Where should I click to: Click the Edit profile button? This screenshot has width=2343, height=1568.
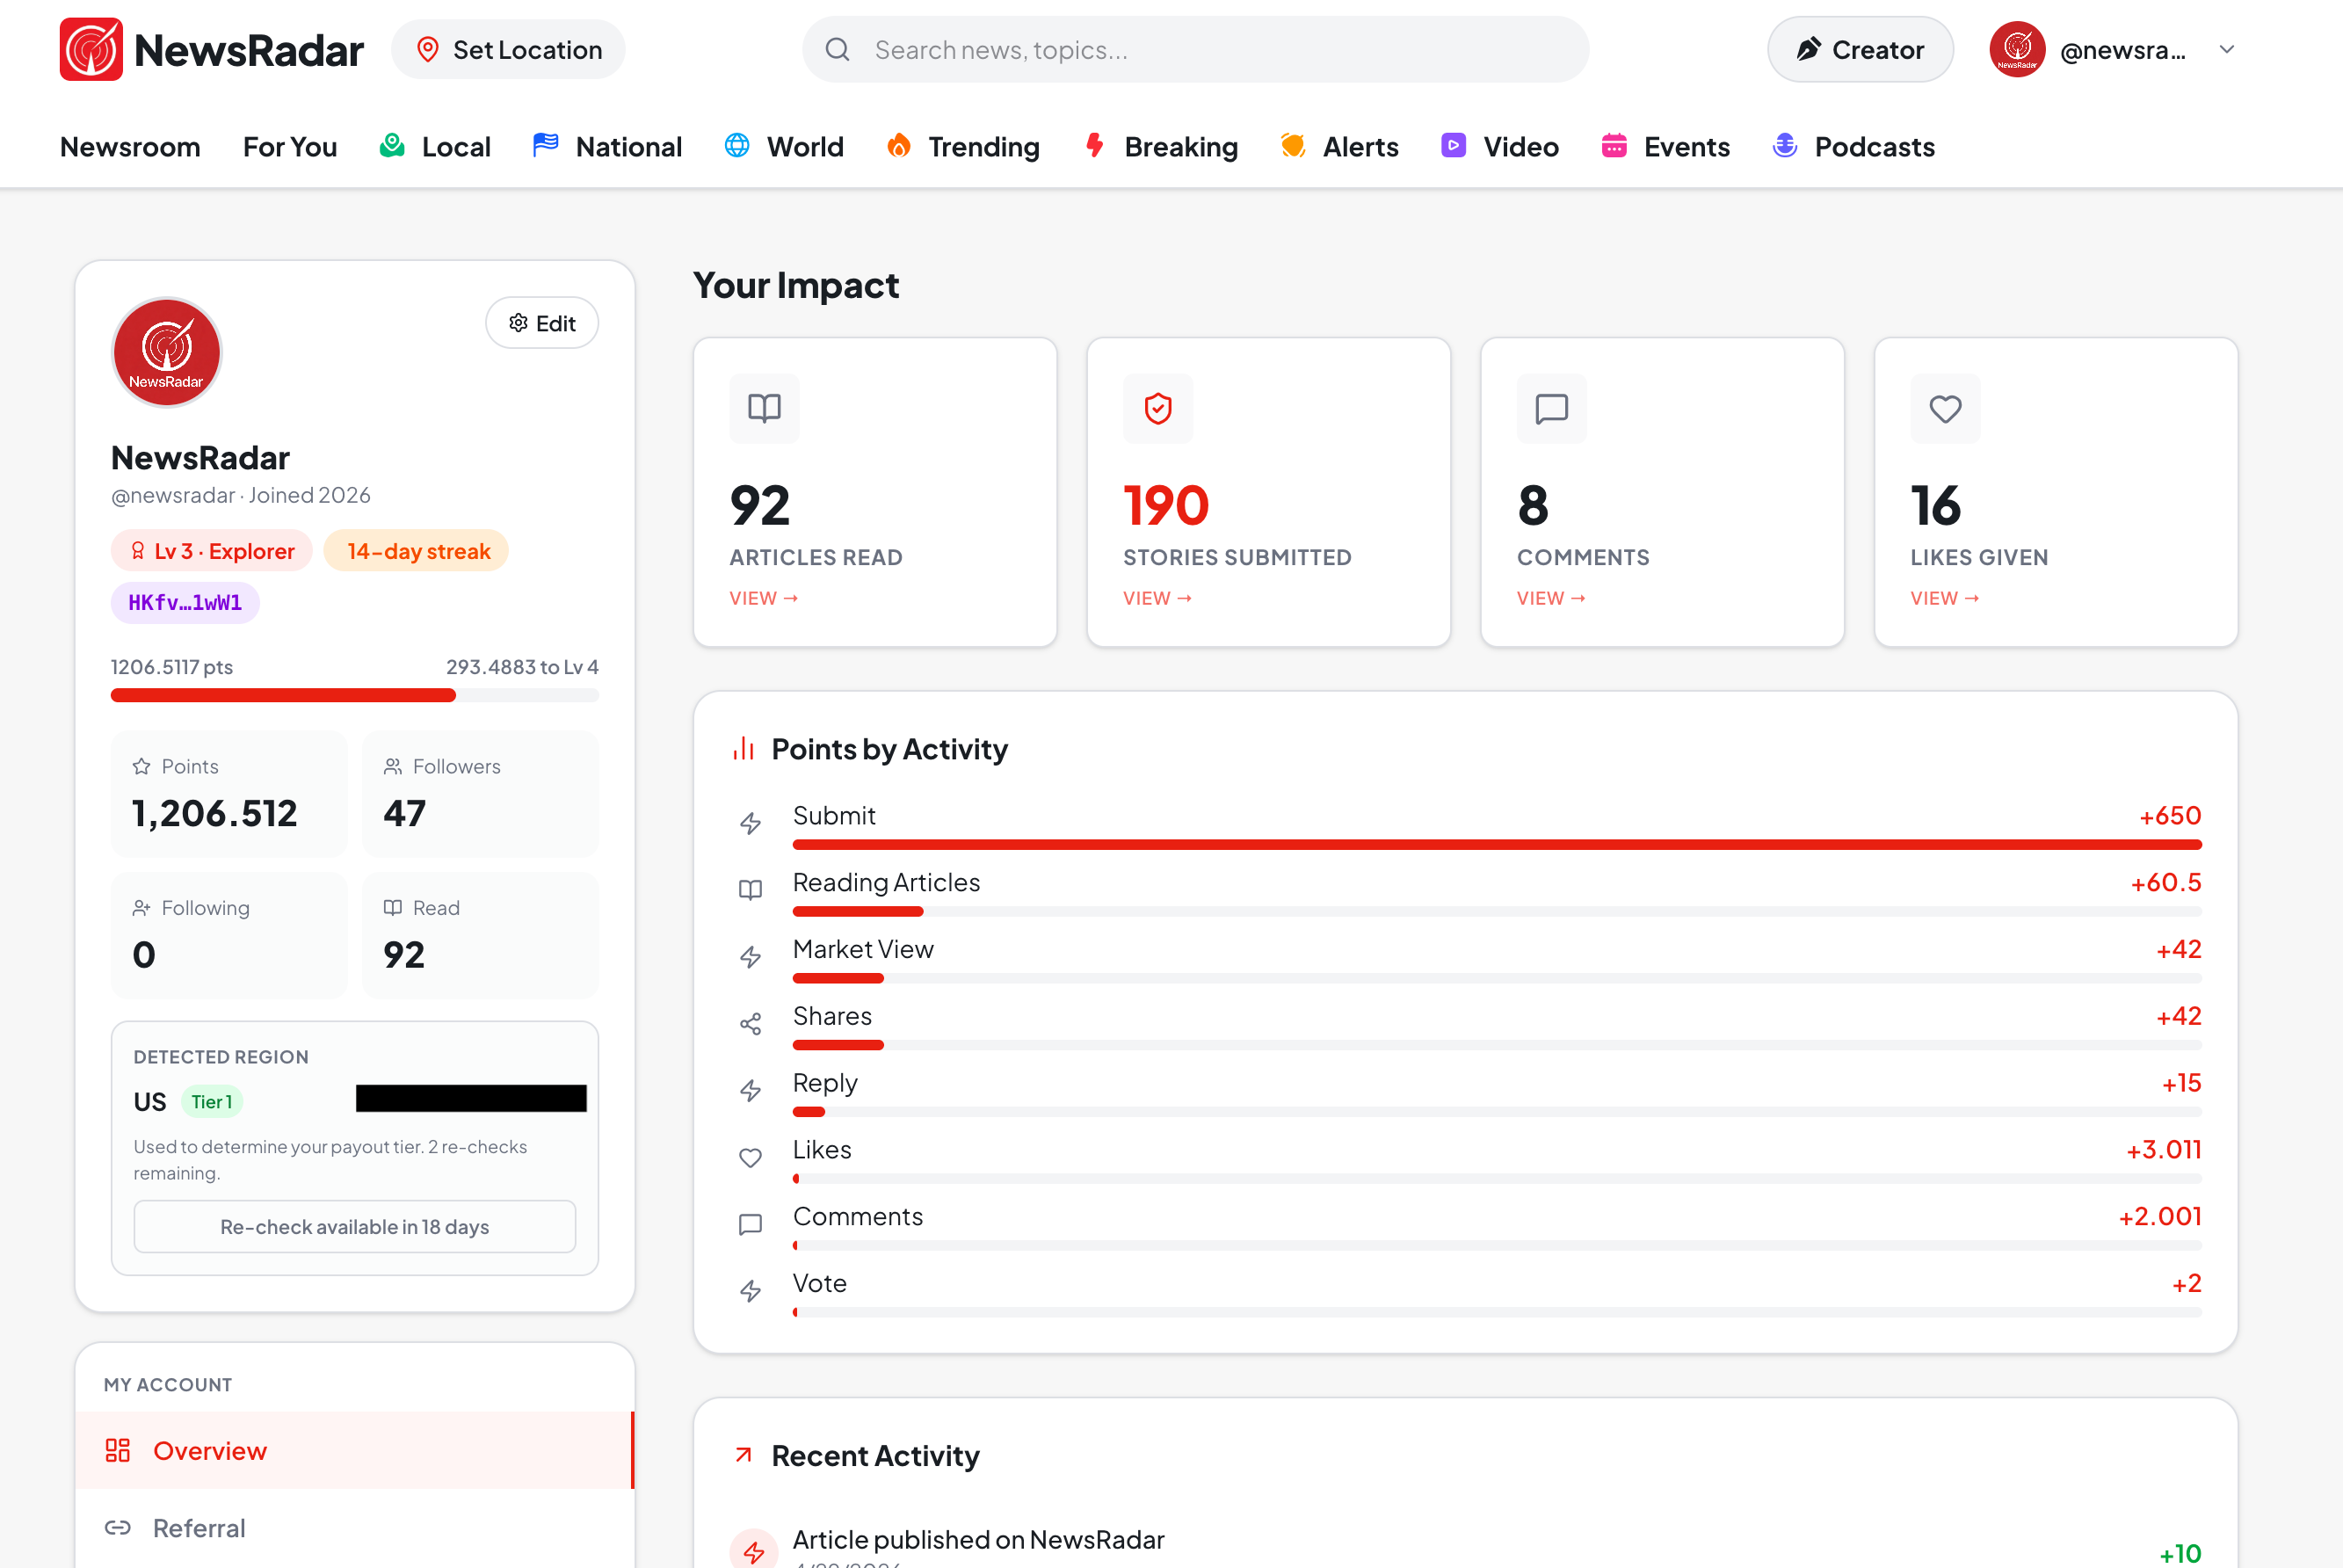[x=542, y=323]
